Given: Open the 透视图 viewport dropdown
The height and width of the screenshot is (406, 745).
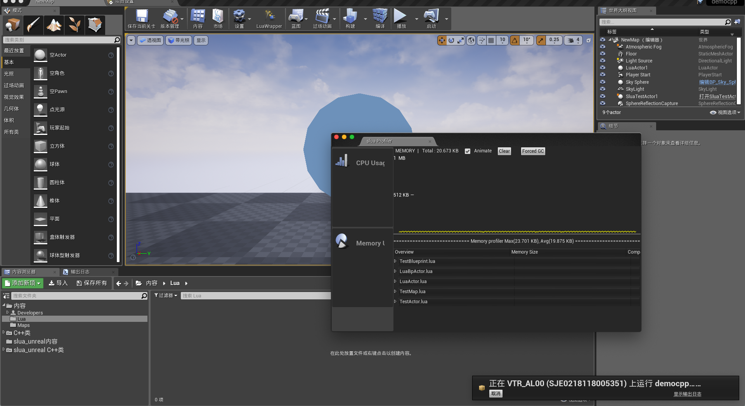Looking at the screenshot, I should pyautogui.click(x=150, y=40).
